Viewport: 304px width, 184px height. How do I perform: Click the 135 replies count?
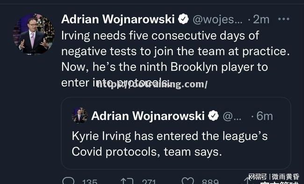coord(90,182)
